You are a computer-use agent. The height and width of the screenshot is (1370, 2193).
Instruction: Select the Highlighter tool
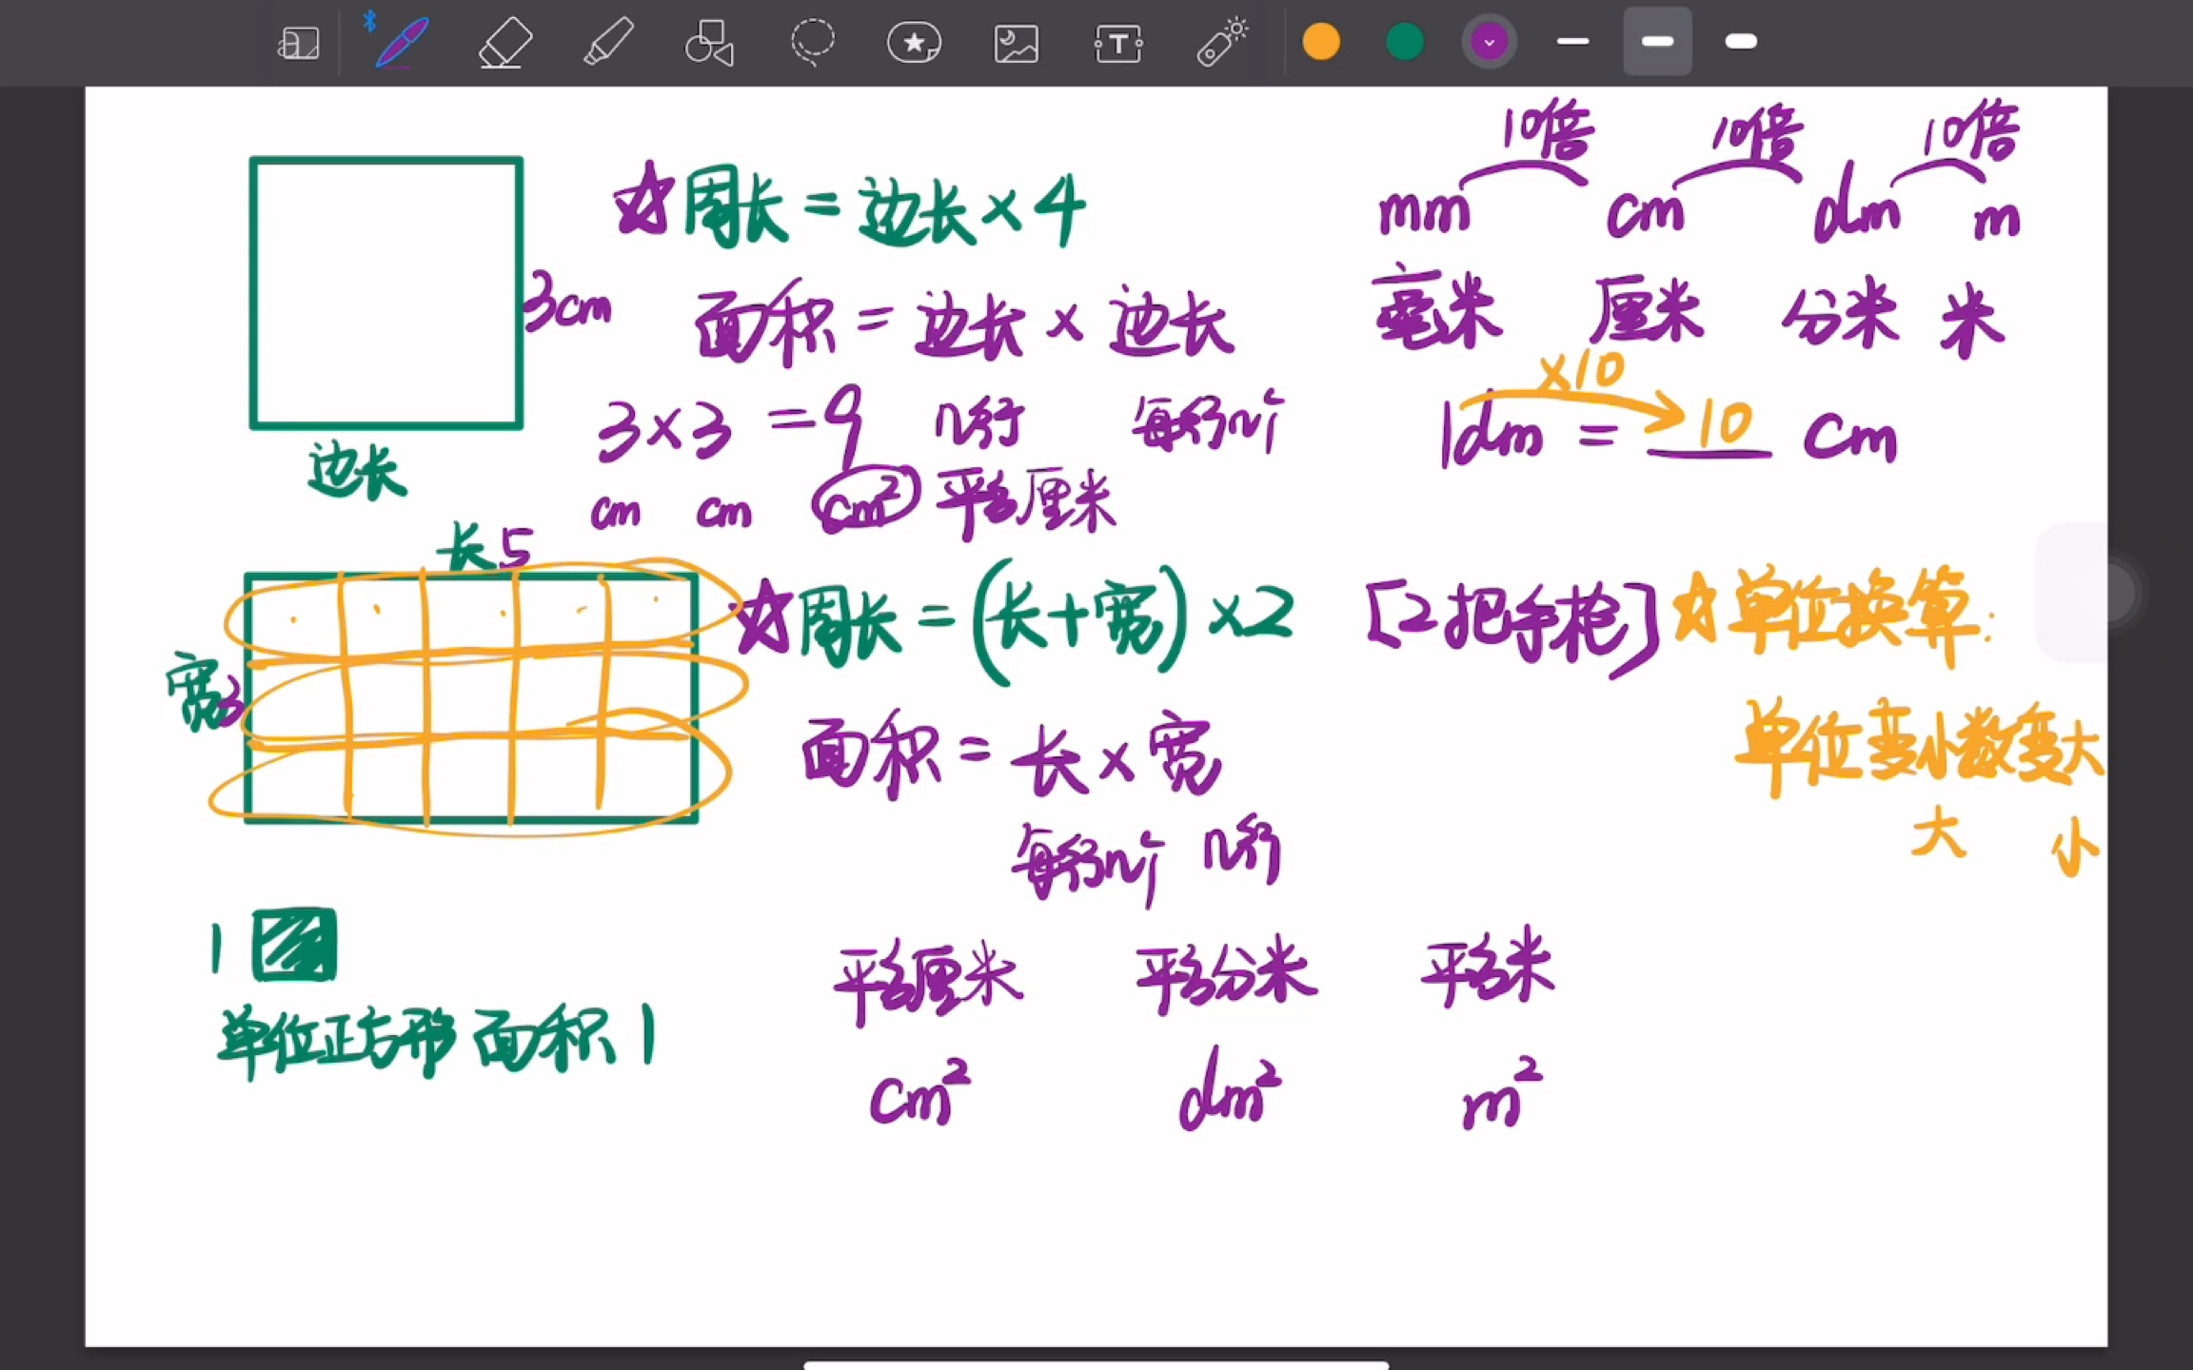click(x=607, y=43)
